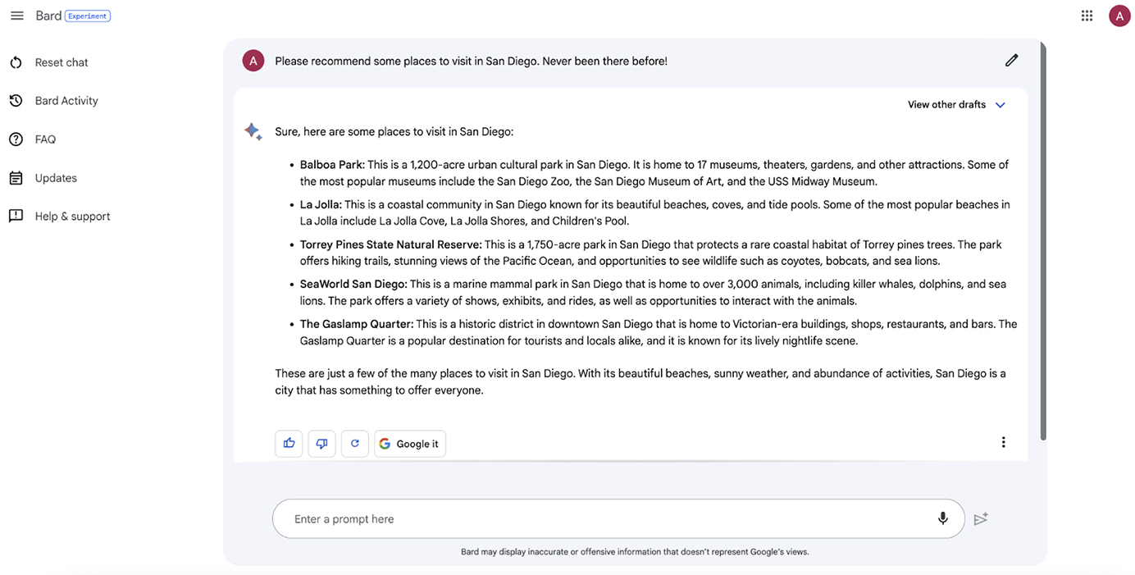Open the Google apps grid
Image resolution: width=1135 pixels, height=575 pixels.
click(1087, 15)
